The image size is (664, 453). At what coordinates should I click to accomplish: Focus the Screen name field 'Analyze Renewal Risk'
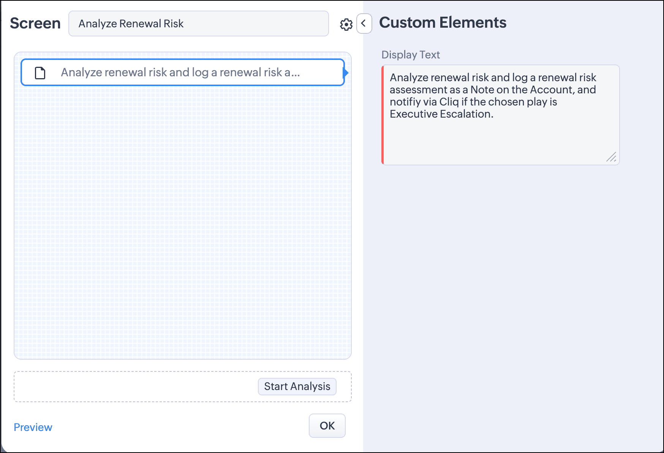coord(199,24)
